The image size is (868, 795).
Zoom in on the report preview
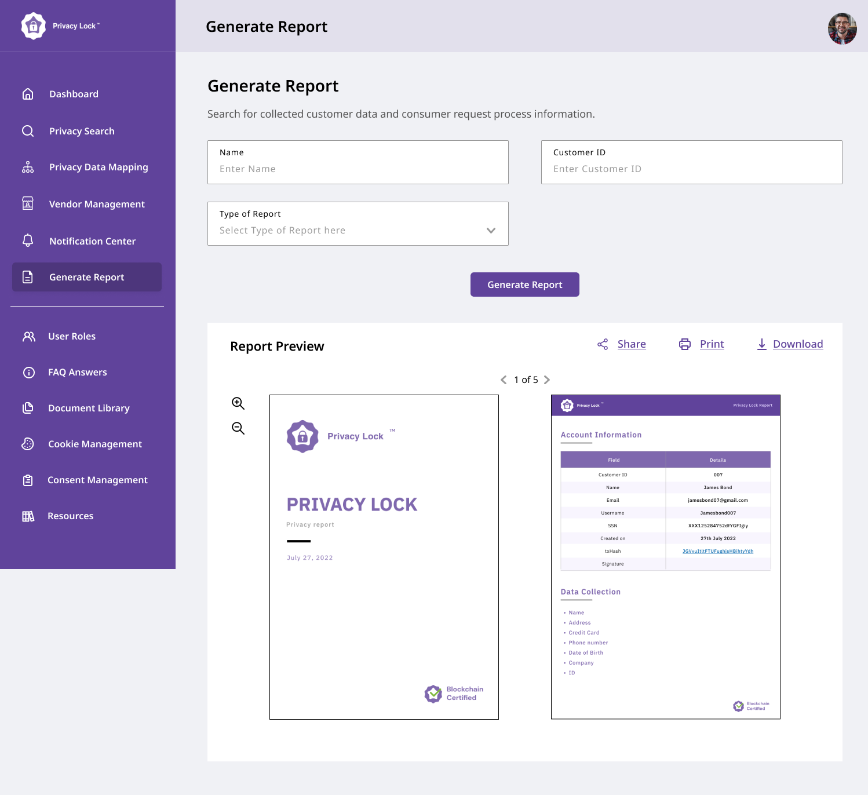click(237, 403)
